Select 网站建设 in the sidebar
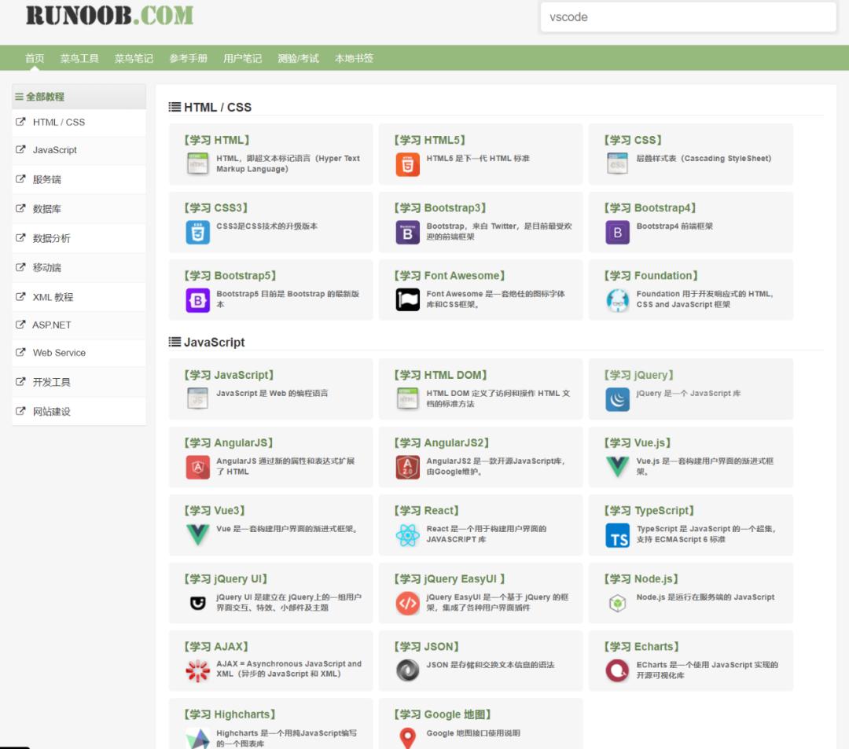849x749 pixels. click(x=79, y=412)
